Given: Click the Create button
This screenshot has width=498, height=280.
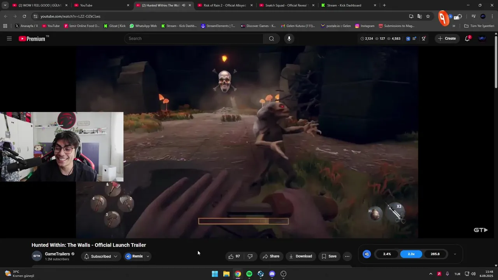Looking at the screenshot, I should click(x=447, y=38).
